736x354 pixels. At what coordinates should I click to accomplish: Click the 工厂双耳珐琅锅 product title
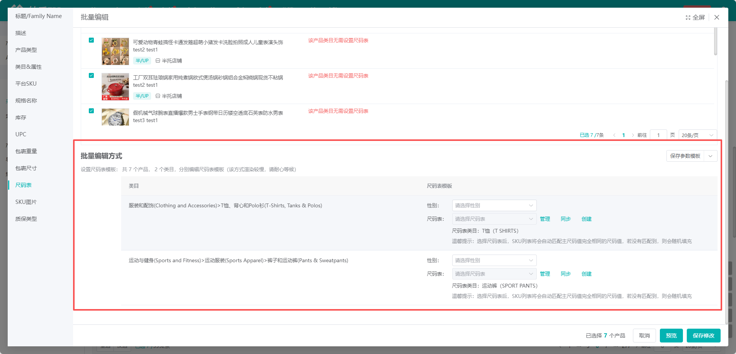208,78
